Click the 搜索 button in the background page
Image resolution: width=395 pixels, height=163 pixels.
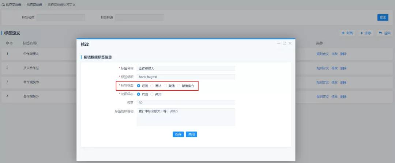[x=383, y=18]
